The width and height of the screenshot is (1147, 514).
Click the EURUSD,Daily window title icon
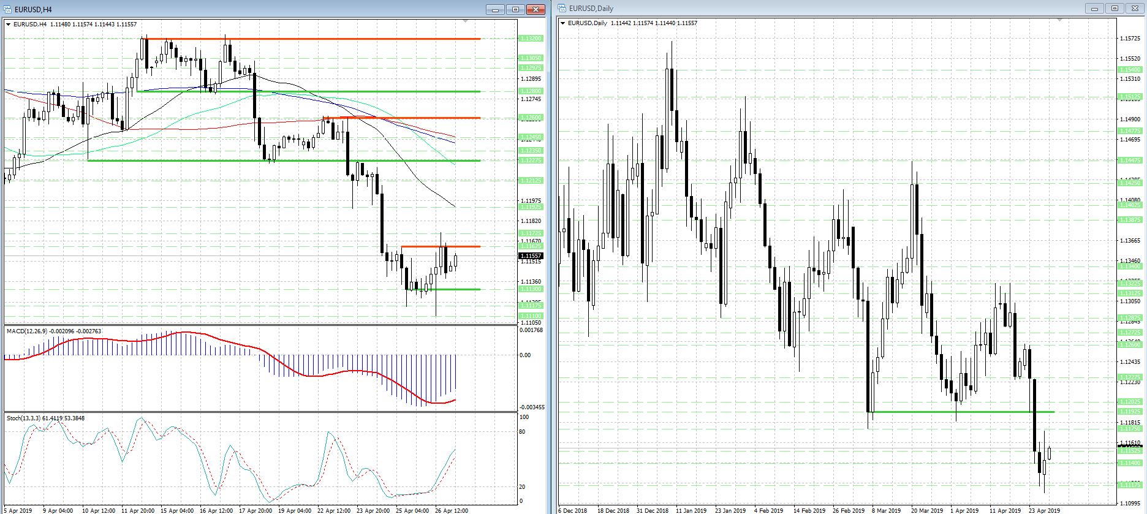pyautogui.click(x=562, y=9)
